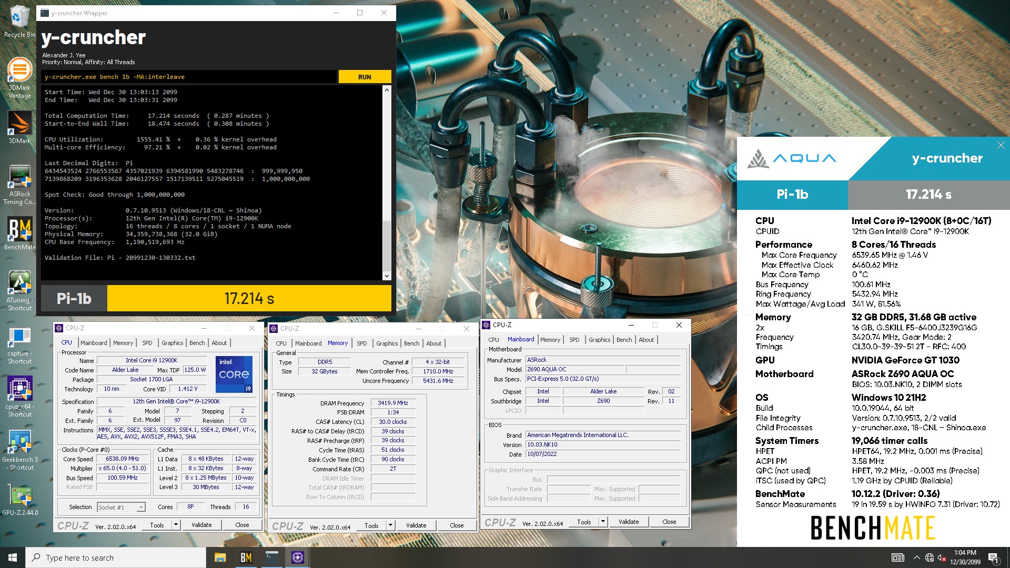
Task: Open About tab in Memory CPU-Z window
Action: [434, 343]
